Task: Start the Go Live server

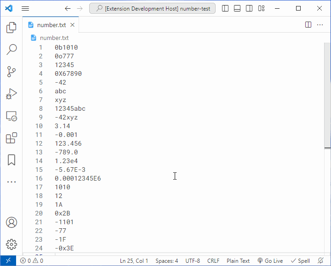Action: pyautogui.click(x=270, y=261)
